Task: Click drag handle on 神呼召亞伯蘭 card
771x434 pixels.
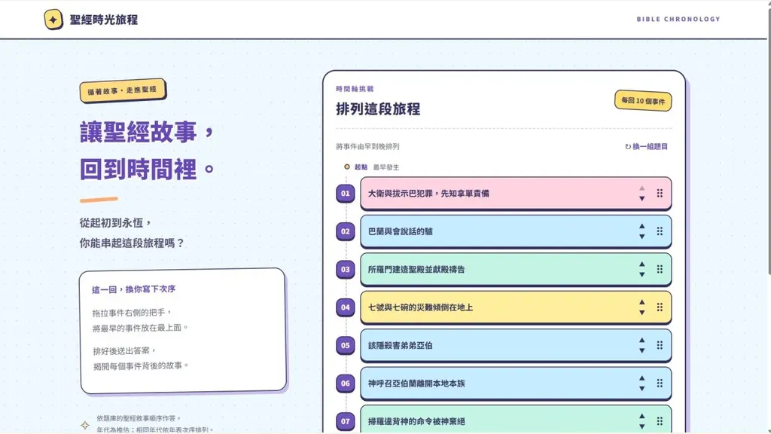Action: [660, 384]
